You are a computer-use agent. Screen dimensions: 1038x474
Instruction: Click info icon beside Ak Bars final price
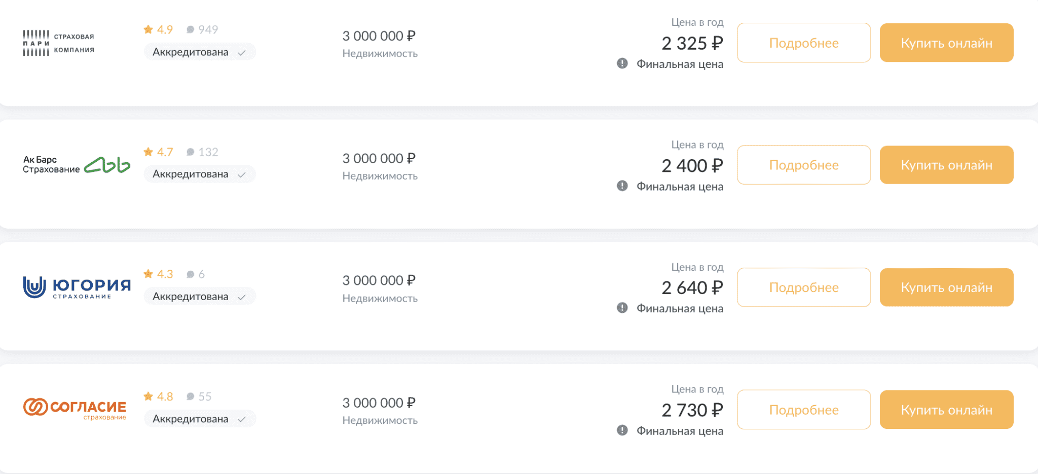coord(622,186)
